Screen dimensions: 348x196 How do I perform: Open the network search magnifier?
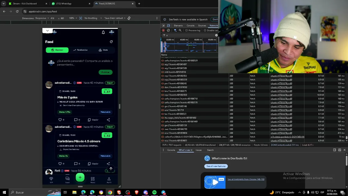(180, 30)
